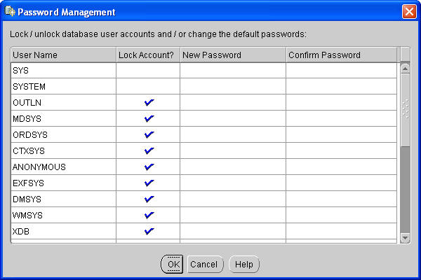The image size is (421, 280).
Task: Open Help for password management
Action: pos(244,265)
